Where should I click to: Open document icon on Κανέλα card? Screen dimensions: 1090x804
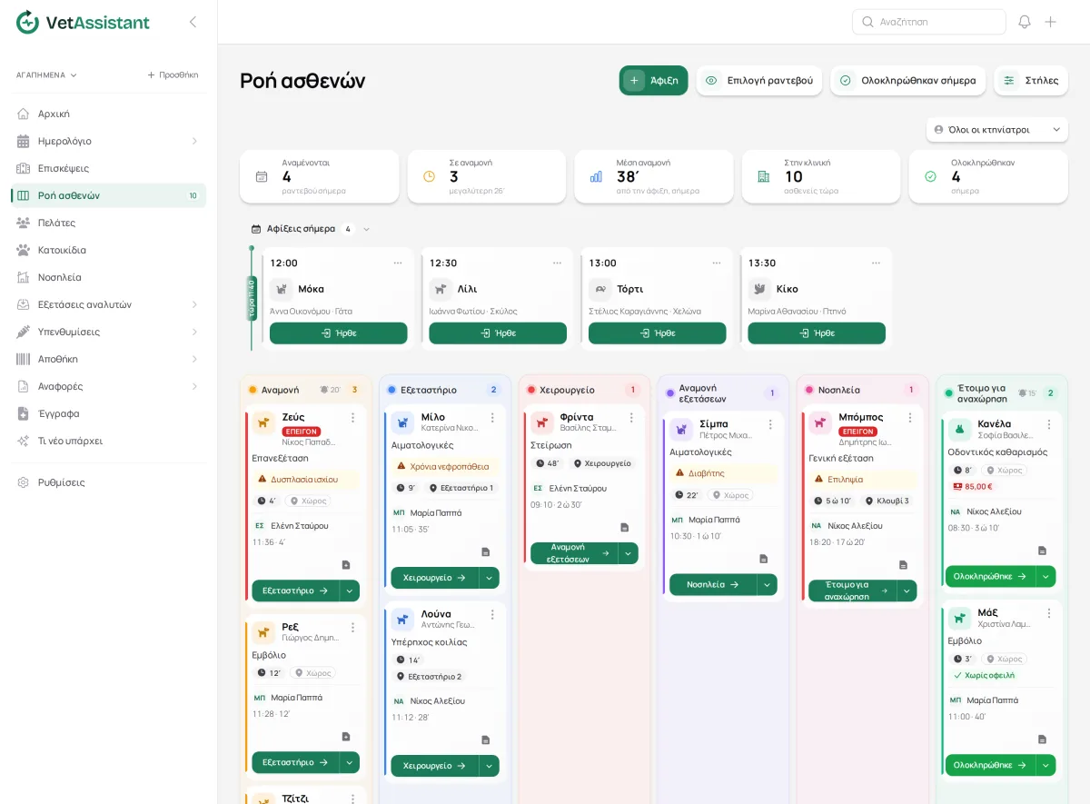(1042, 551)
